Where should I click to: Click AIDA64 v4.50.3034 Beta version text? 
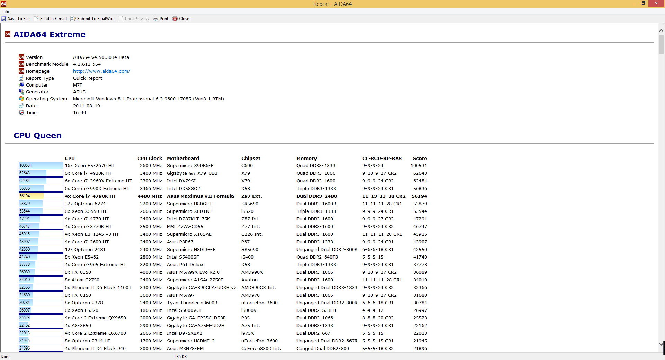click(101, 57)
